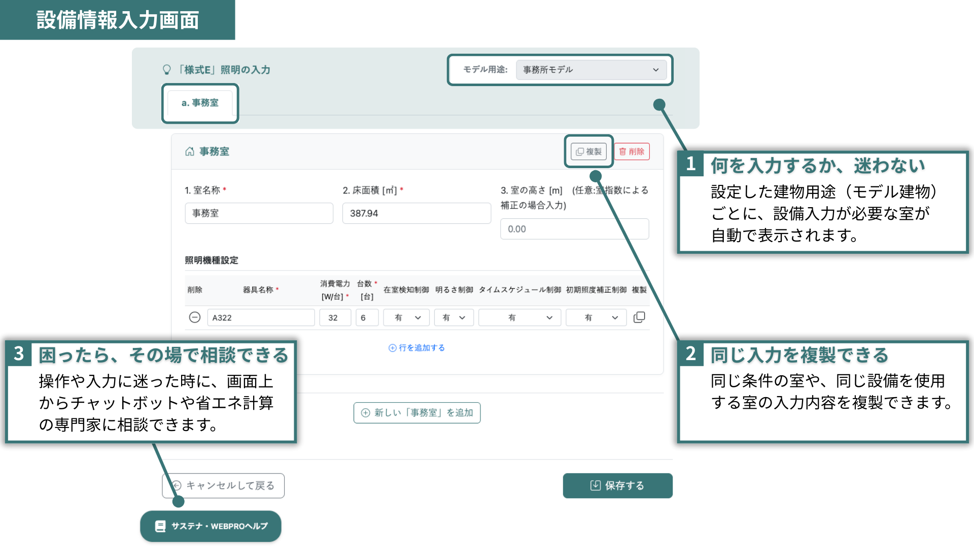This screenshot has width=974, height=547.
Task: Click the row delete minus icon
Action: pos(195,318)
